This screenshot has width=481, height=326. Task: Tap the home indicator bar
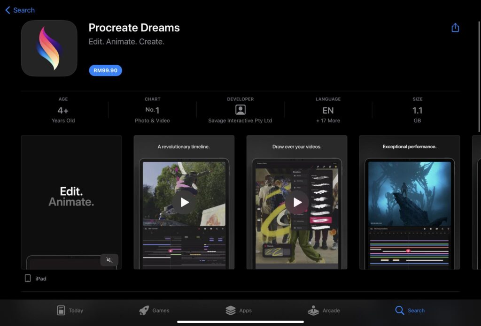pyautogui.click(x=240, y=322)
